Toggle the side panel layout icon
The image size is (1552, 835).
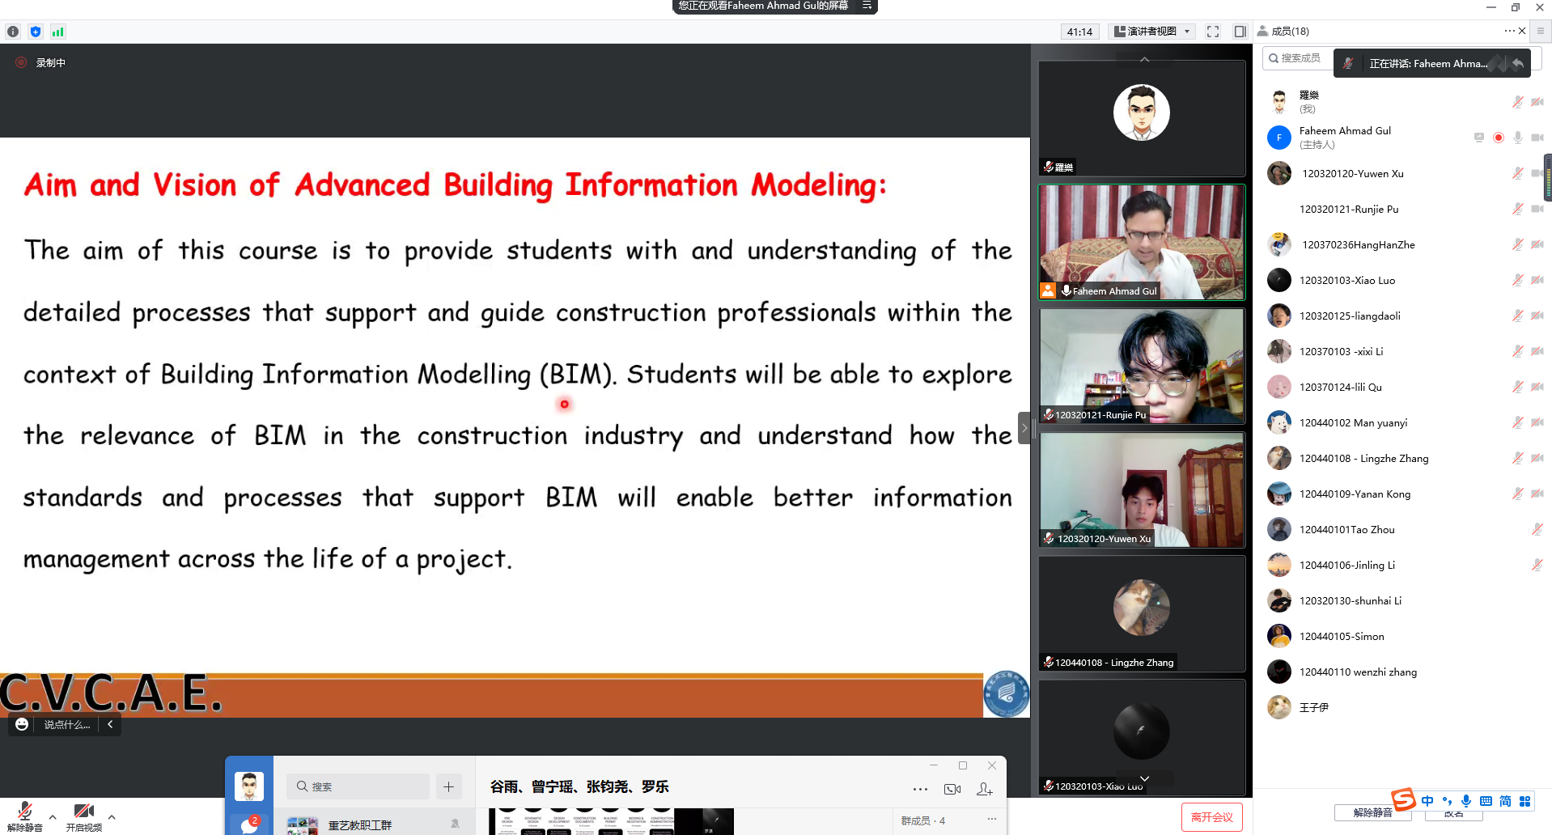pos(1240,32)
